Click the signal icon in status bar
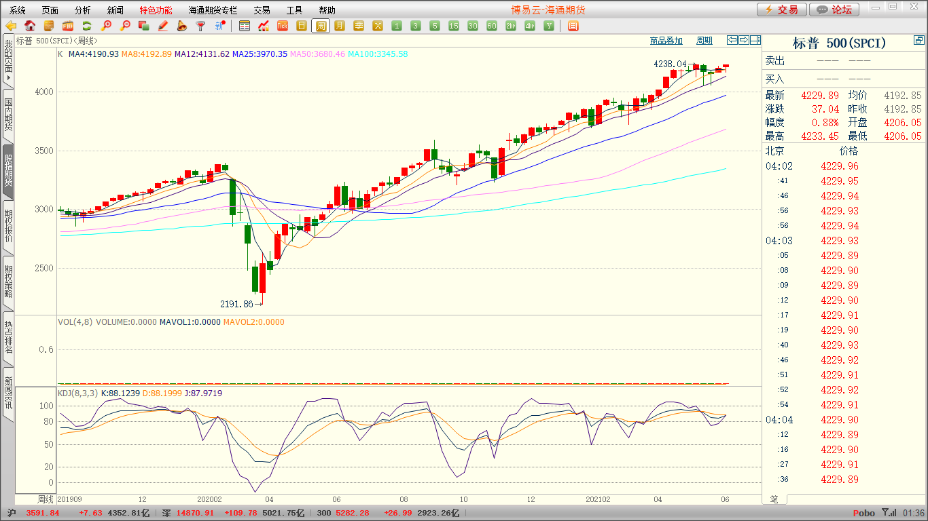 tap(889, 513)
